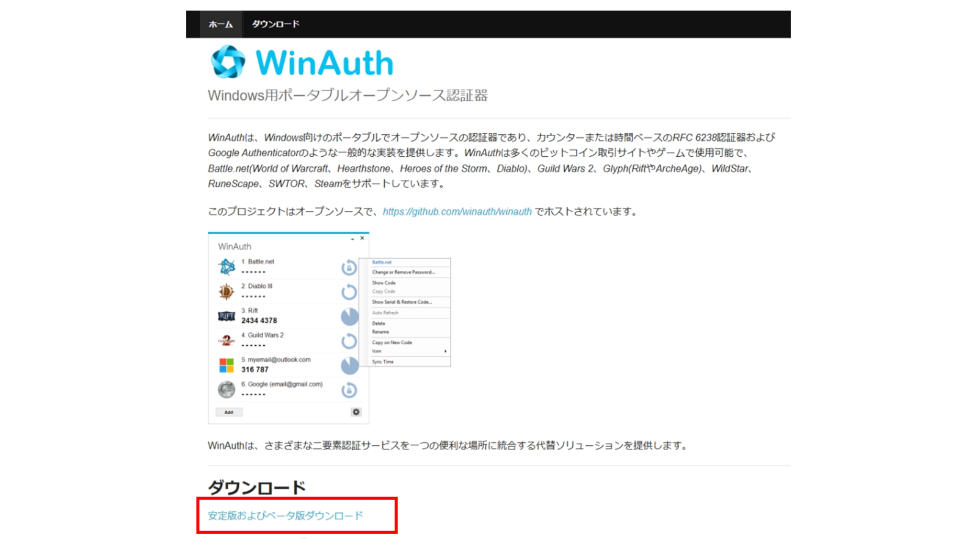This screenshot has height=549, width=977.
Task: Click the 安定版およびベータ版ダウンロード link
Action: pos(285,515)
